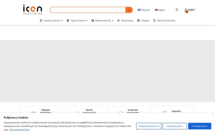This screenshot has height=134, width=215.
Task: Click the UK flag icon
Action: (156, 10)
